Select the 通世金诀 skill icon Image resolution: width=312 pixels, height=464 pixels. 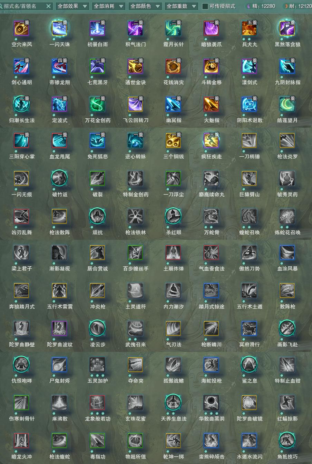coord(135,67)
